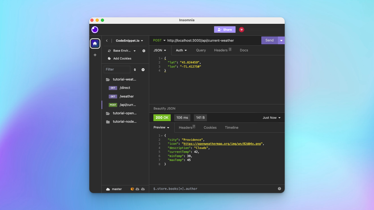Screen dimensions: 374x210
Task: Push changes via the upload cloud icon
Action: [143, 189]
